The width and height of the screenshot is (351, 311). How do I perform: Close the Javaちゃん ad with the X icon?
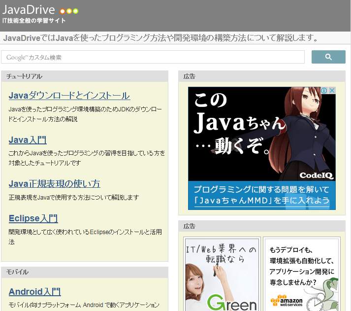coord(332,91)
